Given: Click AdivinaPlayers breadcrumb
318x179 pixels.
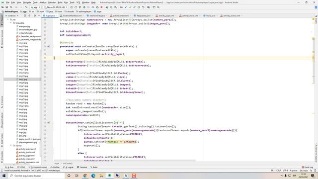Looking at the screenshot, I should [10, 11].
